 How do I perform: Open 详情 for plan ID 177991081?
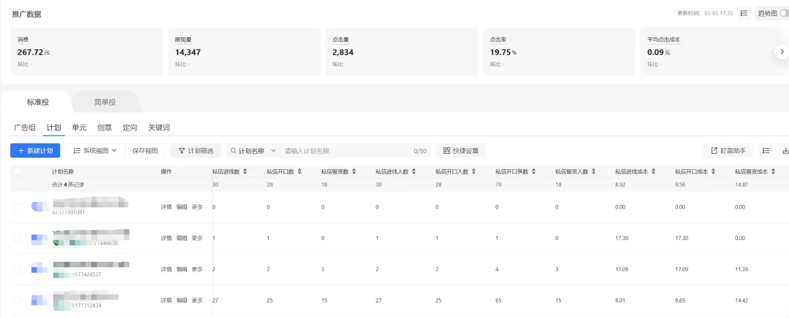(x=167, y=206)
